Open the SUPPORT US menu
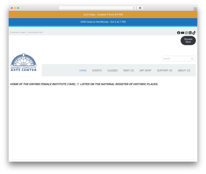Viewport: 206px width, 174px height. coord(164,70)
